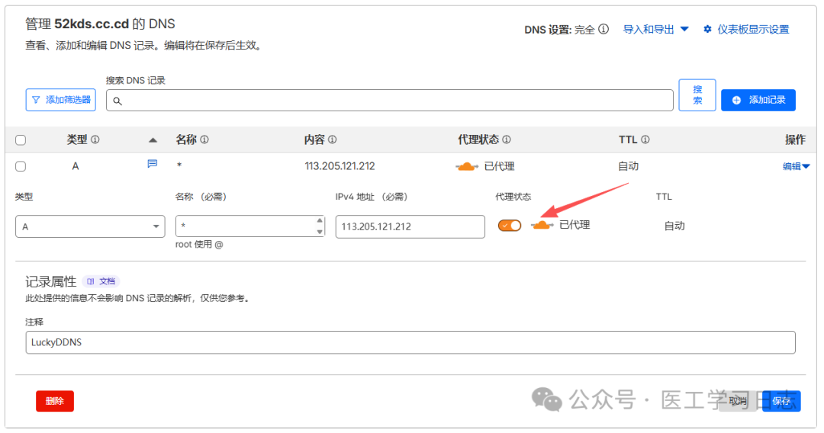The height and width of the screenshot is (433, 824).
Task: Click the info icon next to 名称 header
Action: click(x=204, y=140)
